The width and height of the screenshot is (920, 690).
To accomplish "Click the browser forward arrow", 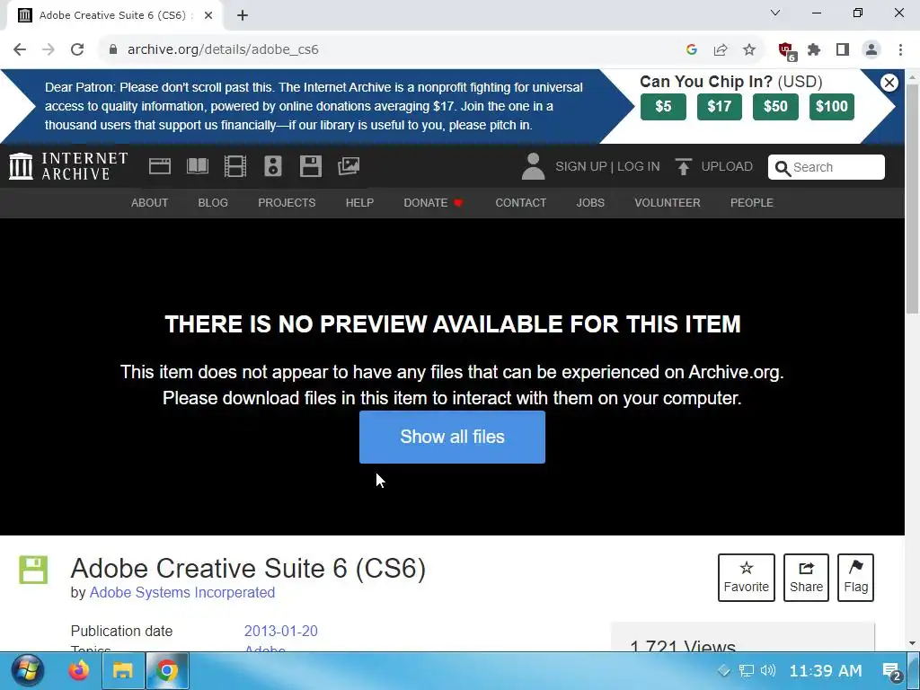I will 49,49.
